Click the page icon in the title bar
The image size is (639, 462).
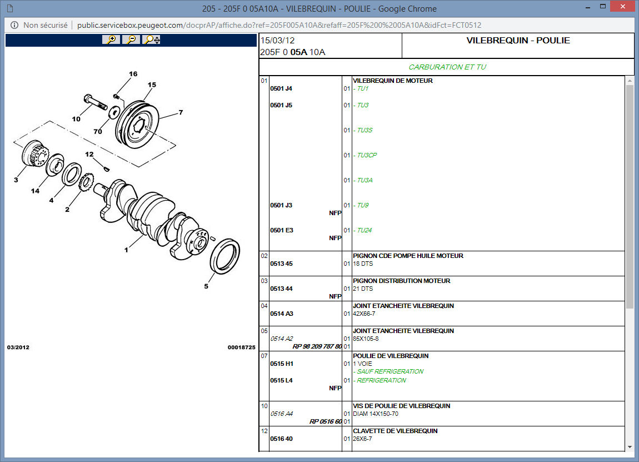10,9
